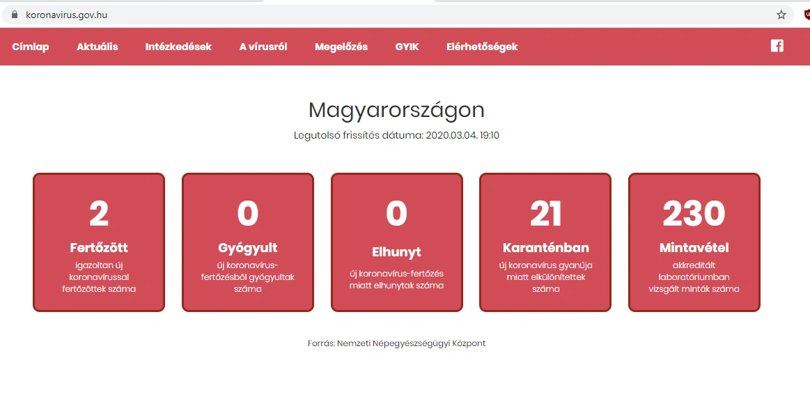Visit the Elérhetőségek contact page
Screen dimensions: 810x397
coord(482,47)
